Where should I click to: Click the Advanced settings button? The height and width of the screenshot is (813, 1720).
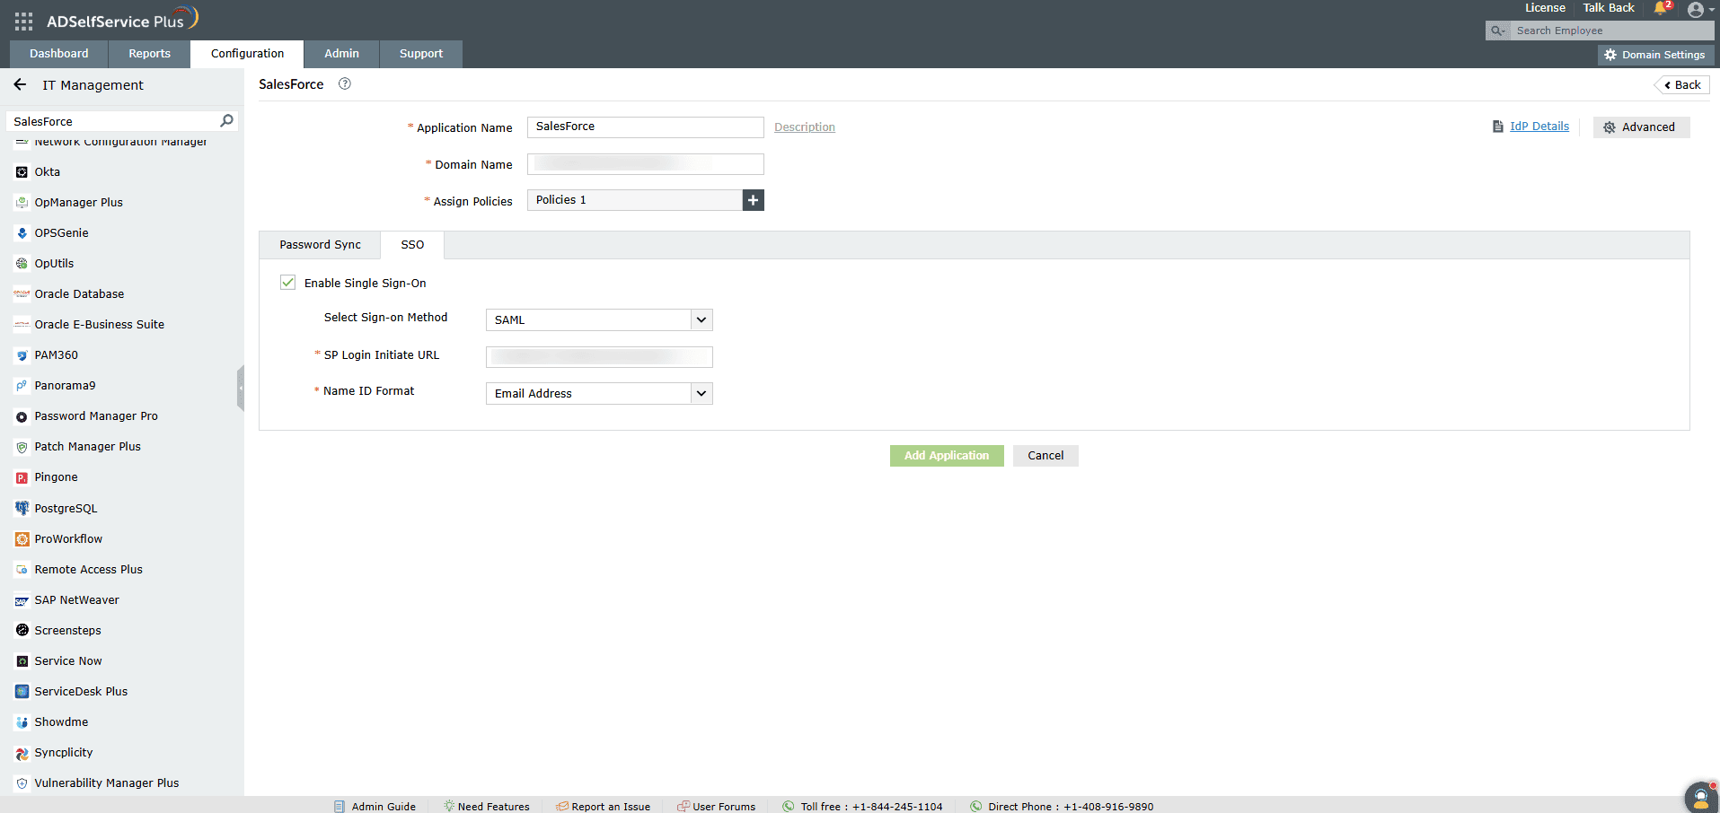click(x=1641, y=127)
